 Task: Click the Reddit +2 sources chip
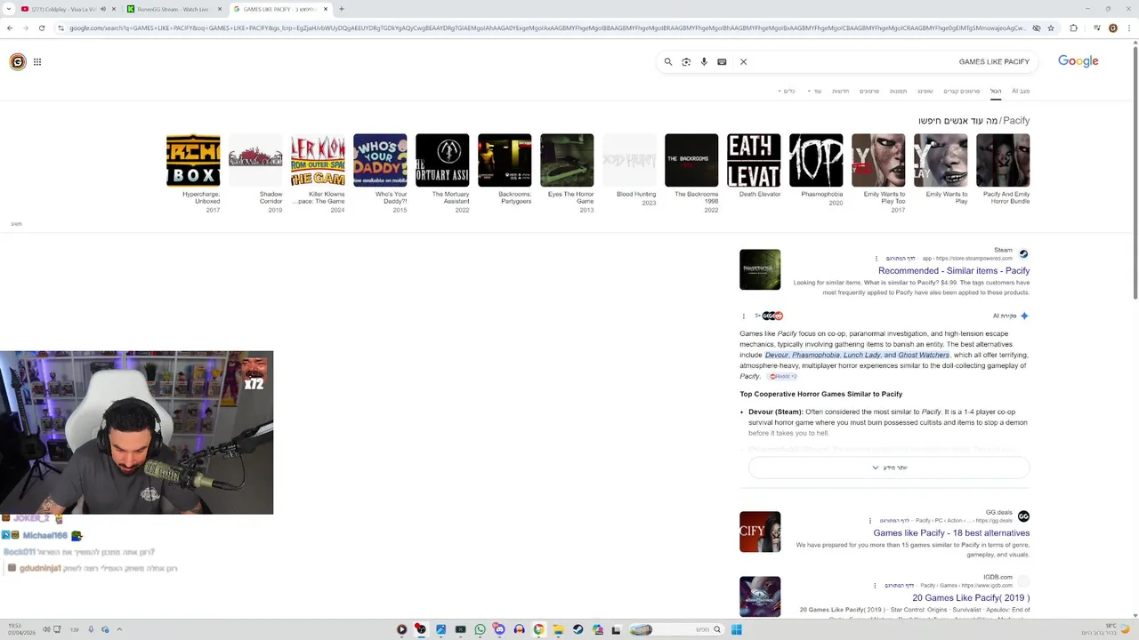[783, 377]
